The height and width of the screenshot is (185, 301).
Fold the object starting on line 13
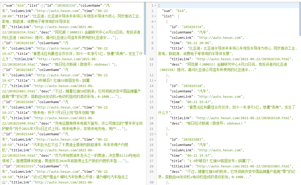(155, 81)
